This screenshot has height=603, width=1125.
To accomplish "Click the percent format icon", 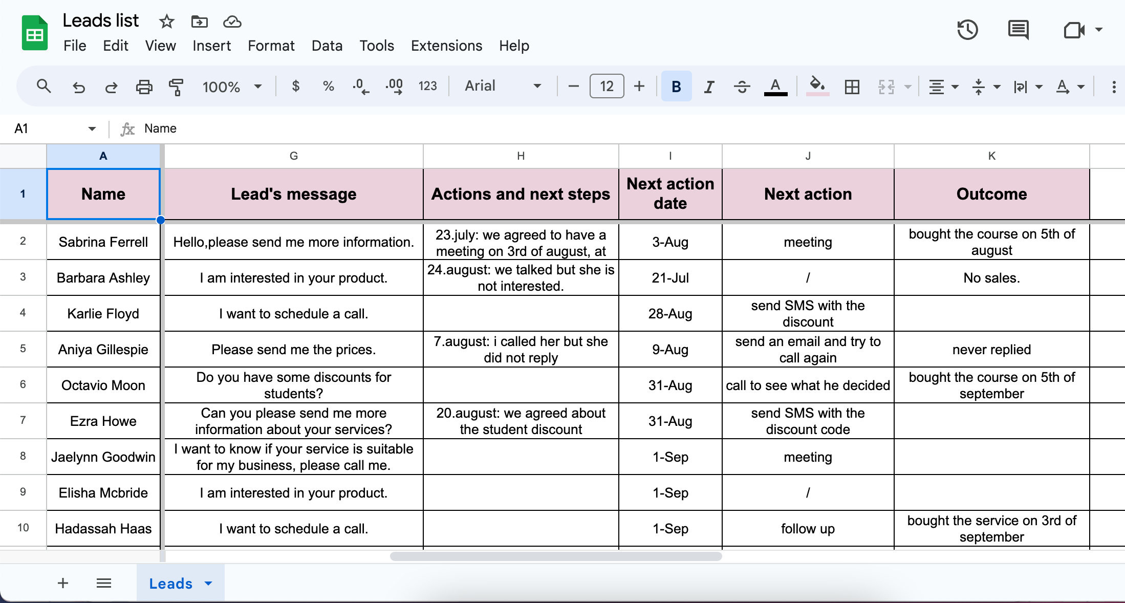I will click(328, 86).
